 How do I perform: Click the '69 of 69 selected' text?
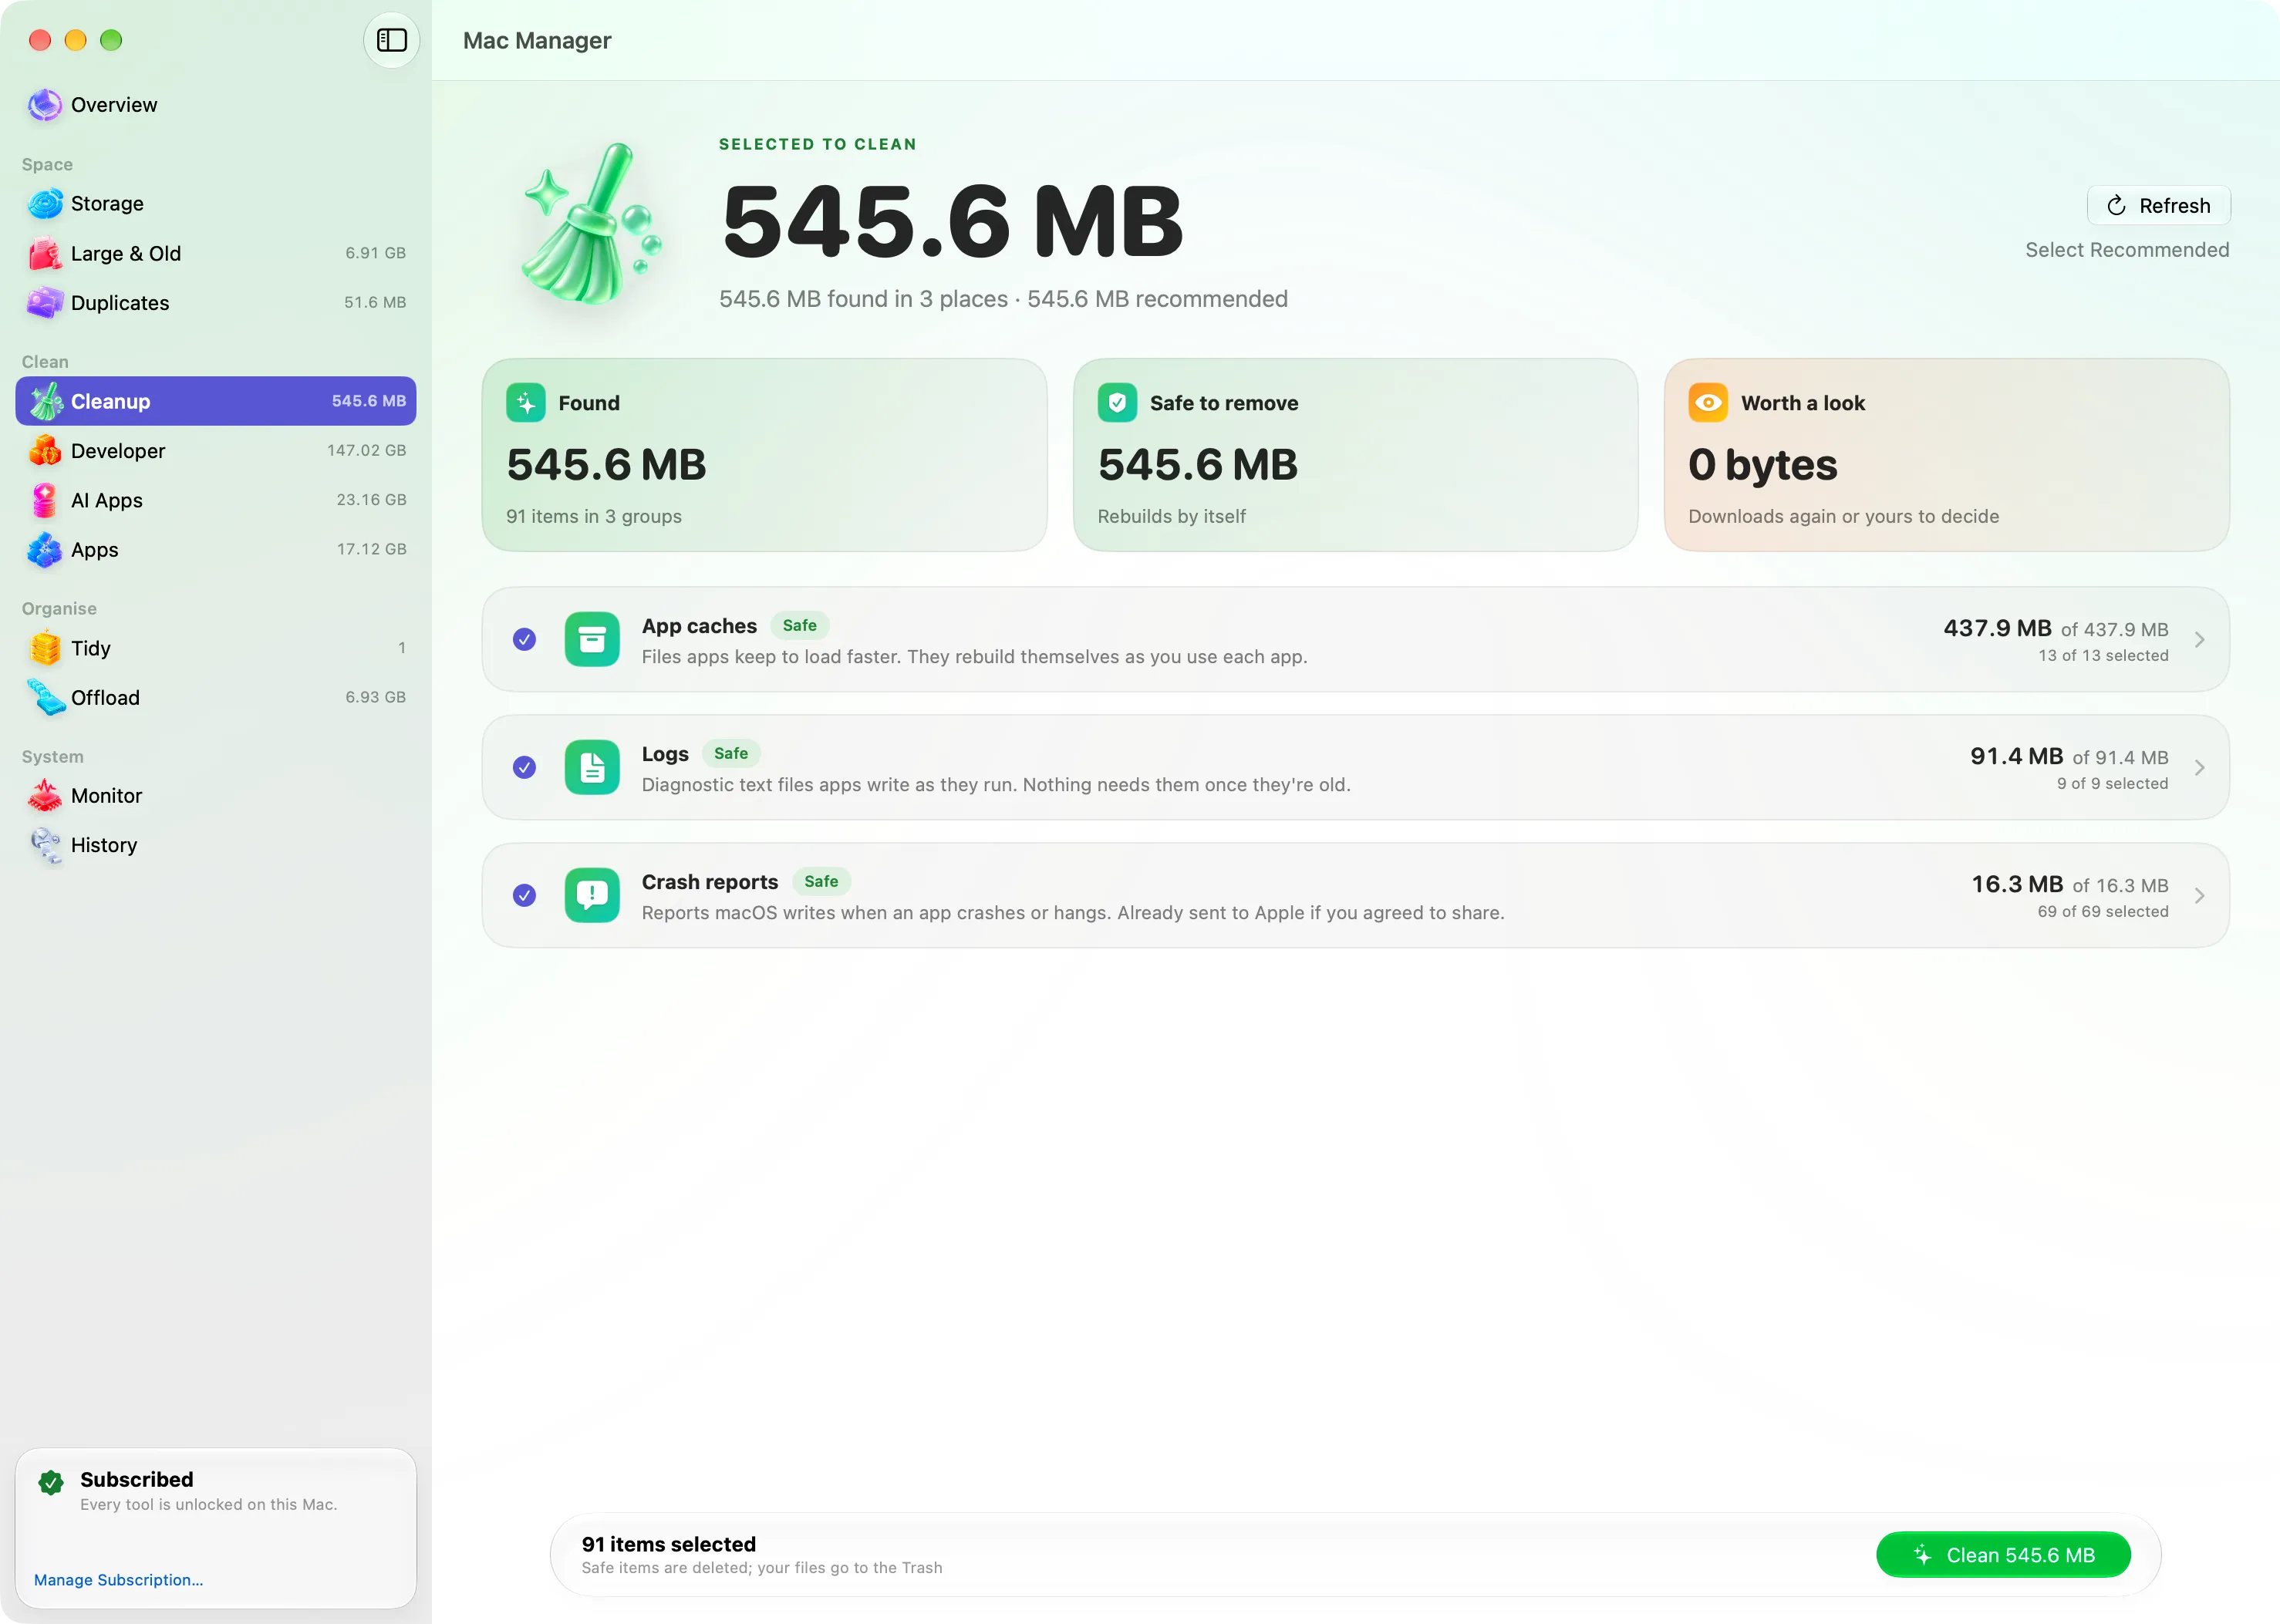(x=2103, y=912)
